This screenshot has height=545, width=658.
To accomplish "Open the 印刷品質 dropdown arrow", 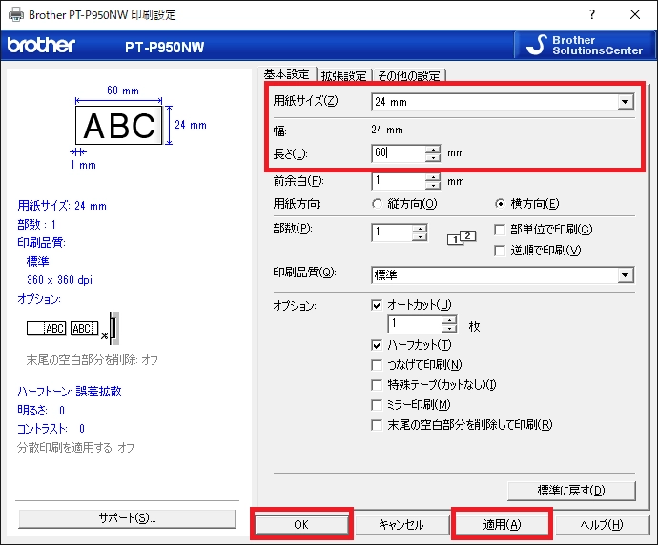I will click(x=626, y=275).
